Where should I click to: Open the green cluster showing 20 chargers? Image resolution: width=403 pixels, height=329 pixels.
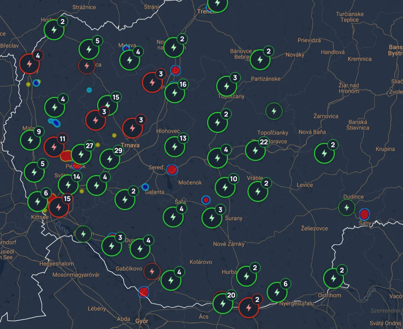[223, 303]
